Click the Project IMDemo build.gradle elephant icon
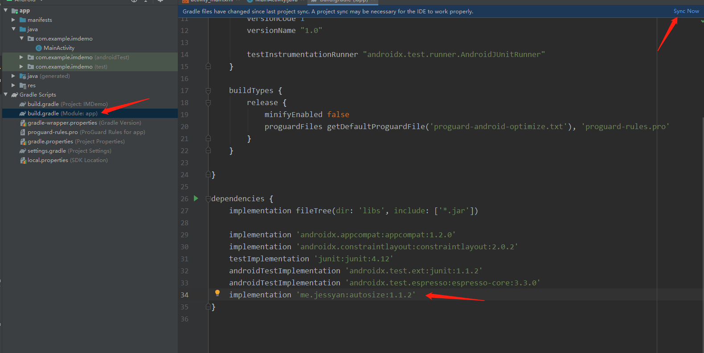 (23, 104)
